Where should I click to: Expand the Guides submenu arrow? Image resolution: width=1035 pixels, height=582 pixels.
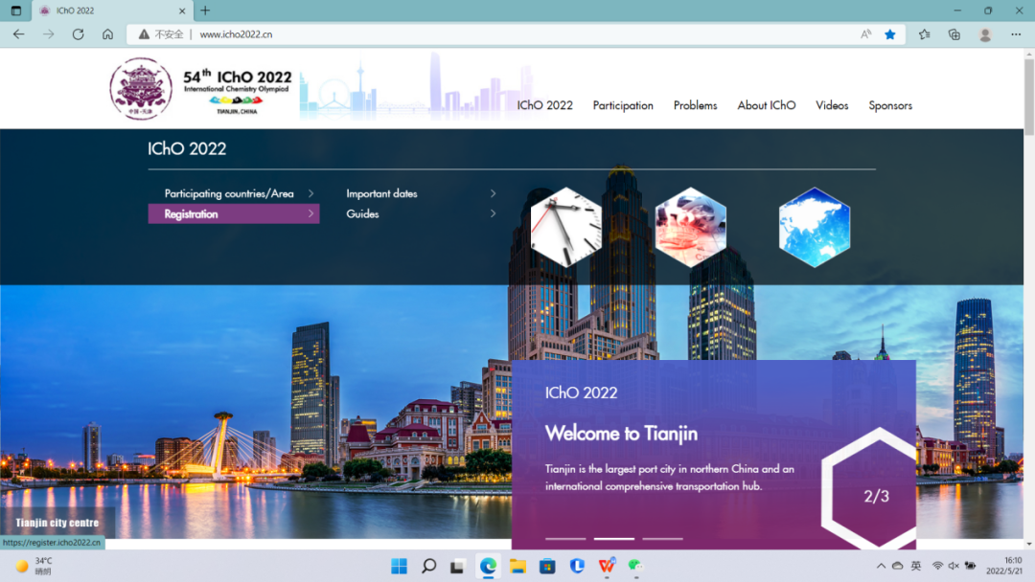coord(493,213)
